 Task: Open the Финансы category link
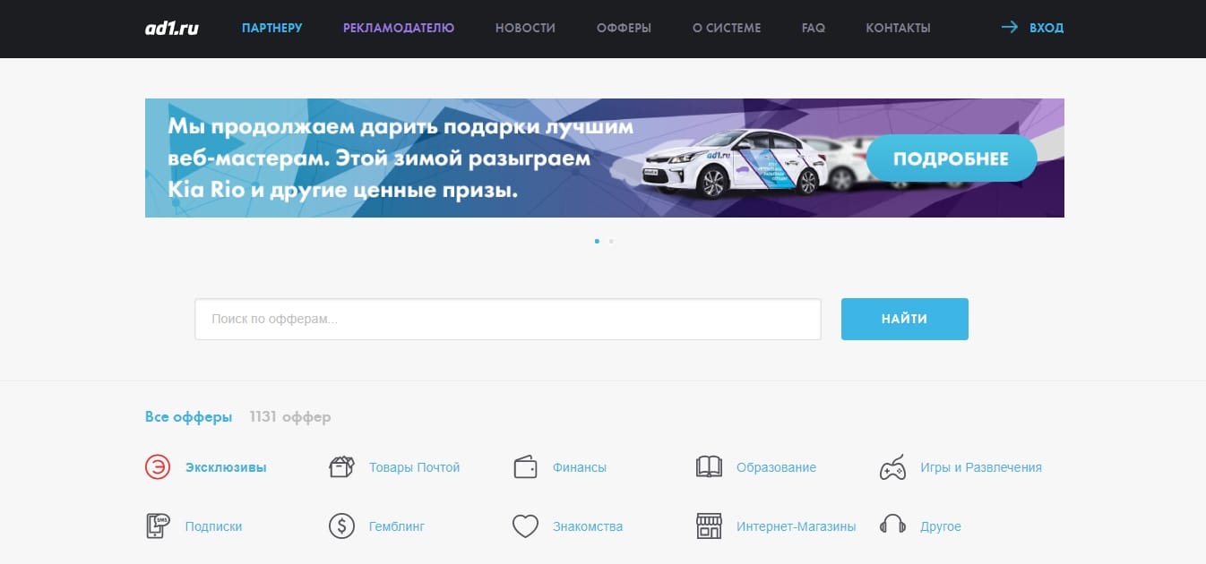tap(580, 467)
